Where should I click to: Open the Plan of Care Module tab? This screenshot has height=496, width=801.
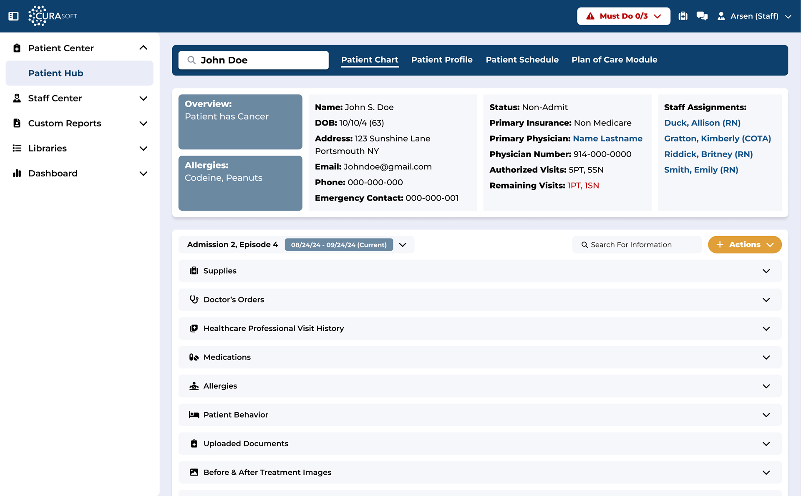point(614,60)
